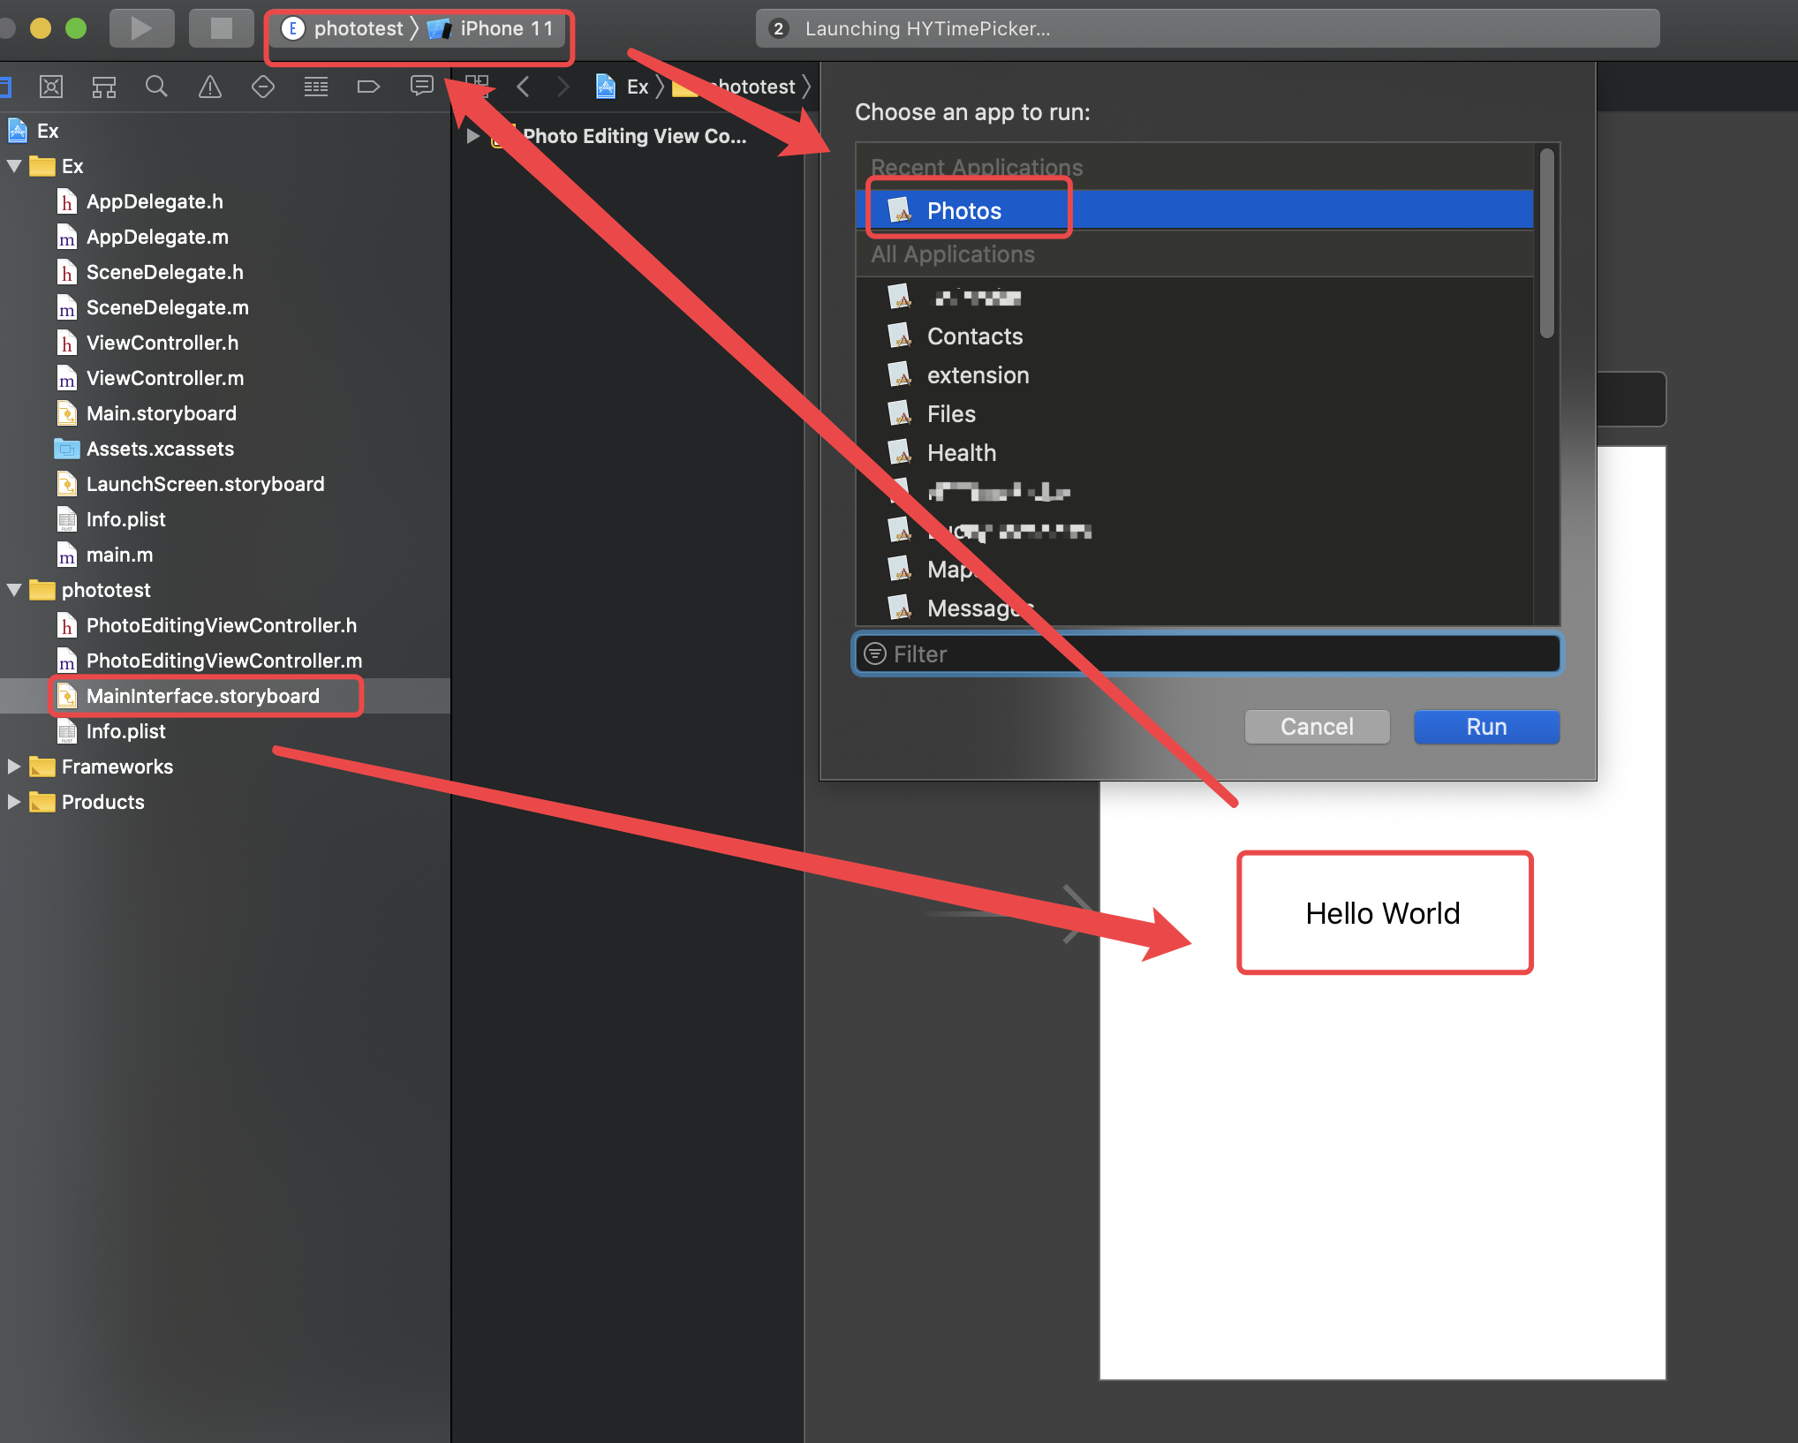The image size is (1798, 1443).
Task: Open the find navigator magnifier icon
Action: pos(156,87)
